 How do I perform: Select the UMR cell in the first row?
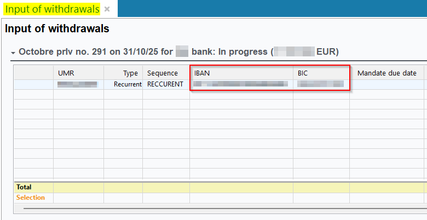pos(78,84)
